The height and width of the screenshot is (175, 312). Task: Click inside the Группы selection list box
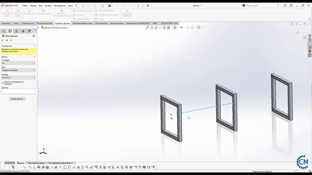click(x=19, y=91)
